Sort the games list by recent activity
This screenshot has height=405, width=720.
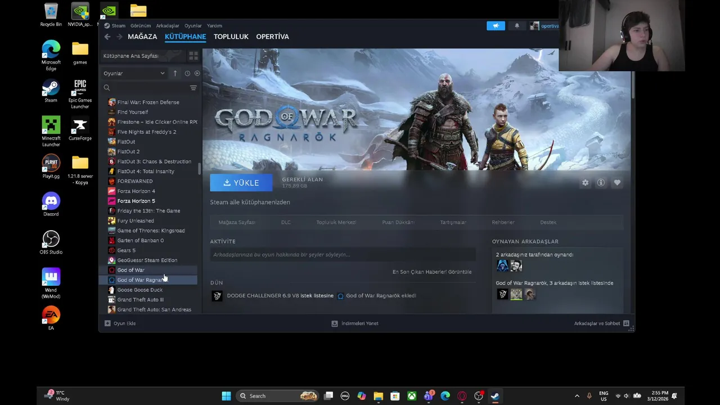187,73
